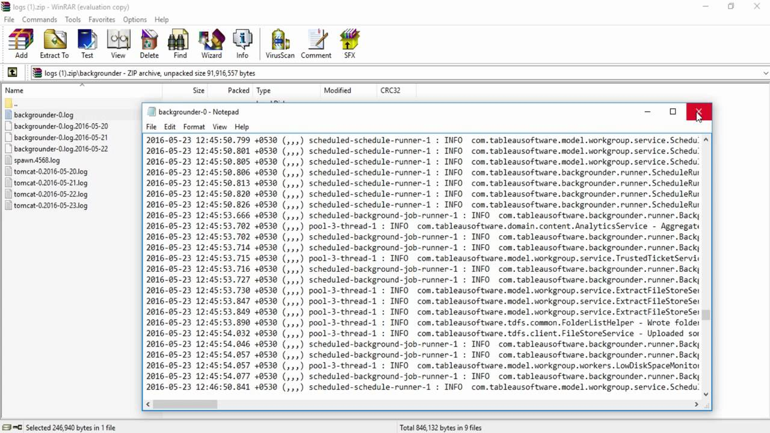The width and height of the screenshot is (770, 433).
Task: Run the VirusScan toolbar icon
Action: tap(280, 45)
